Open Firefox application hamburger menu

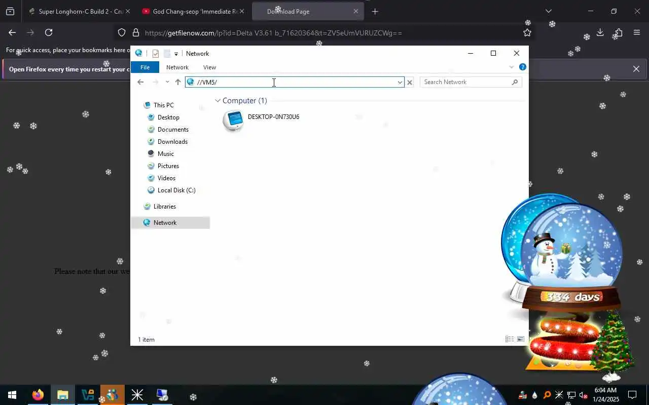[637, 32]
